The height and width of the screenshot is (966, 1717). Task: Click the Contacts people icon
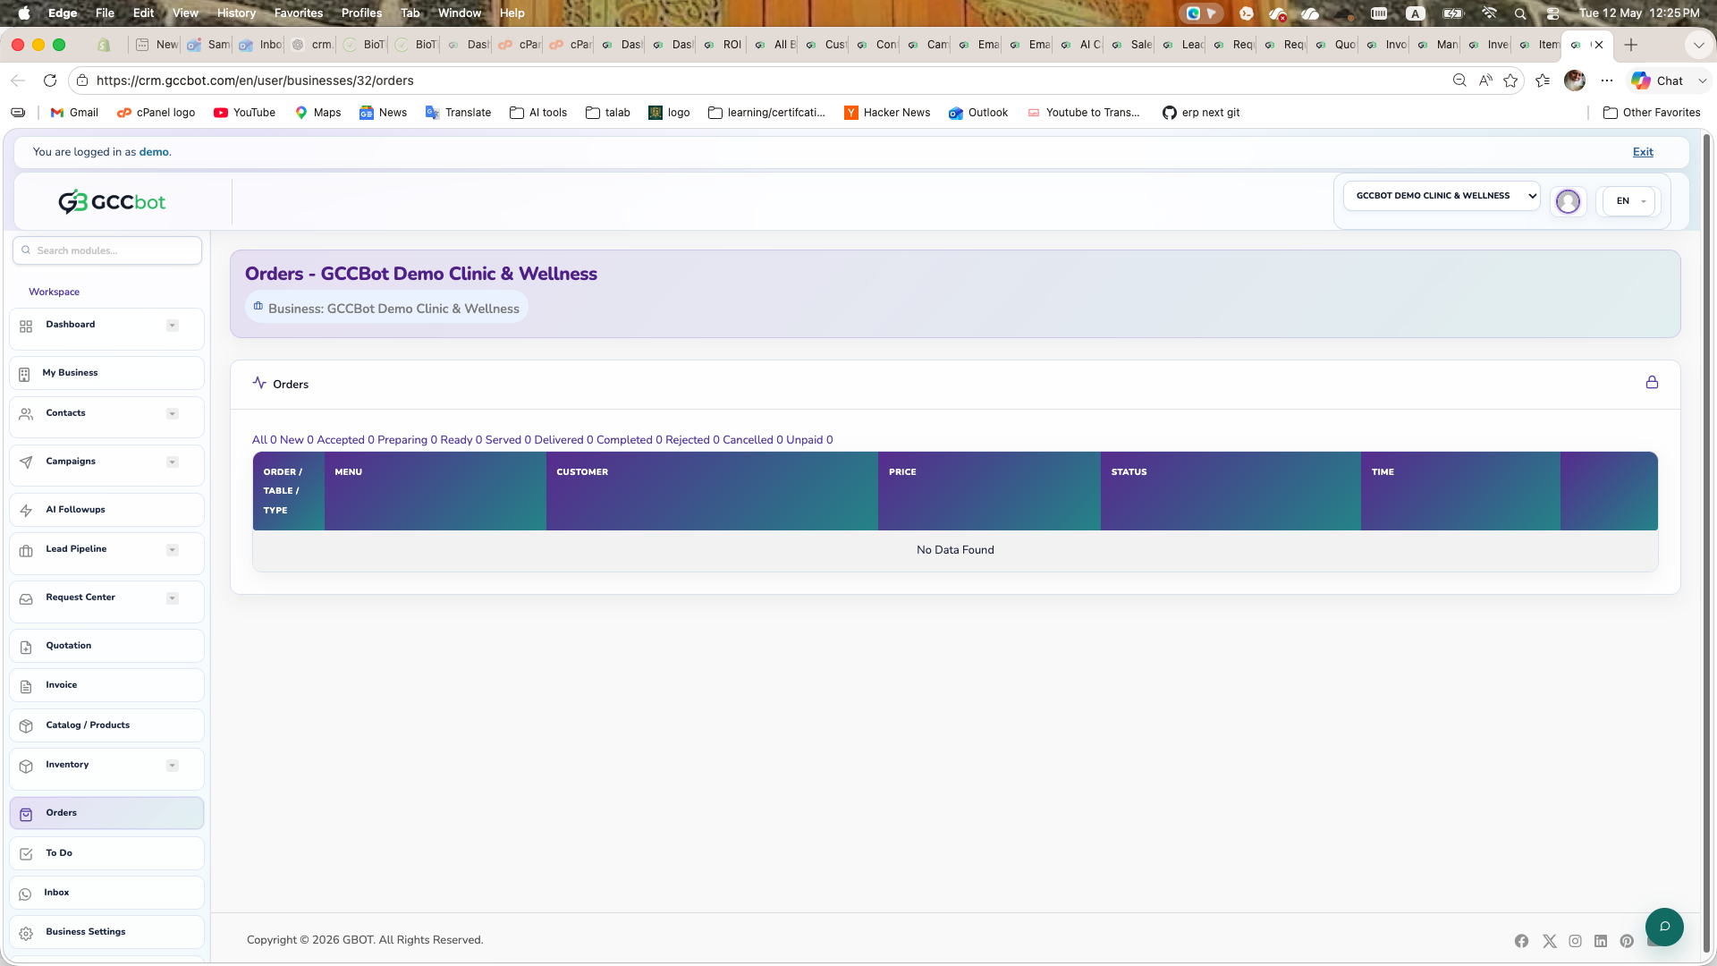point(26,413)
